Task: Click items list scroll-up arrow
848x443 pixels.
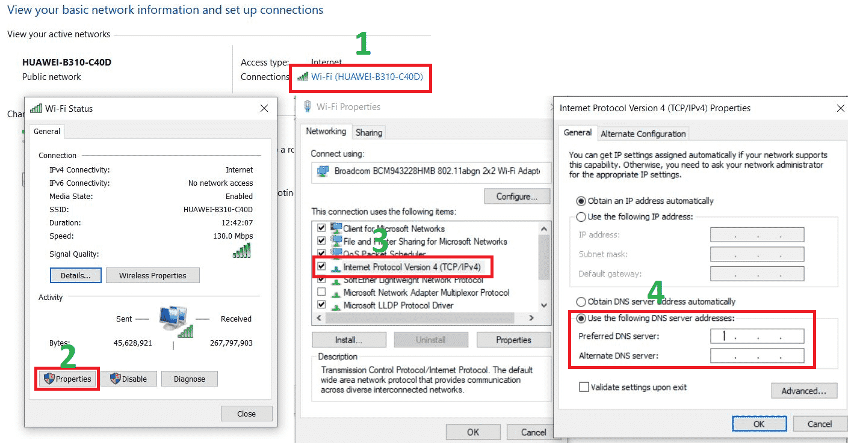Action: (x=545, y=228)
